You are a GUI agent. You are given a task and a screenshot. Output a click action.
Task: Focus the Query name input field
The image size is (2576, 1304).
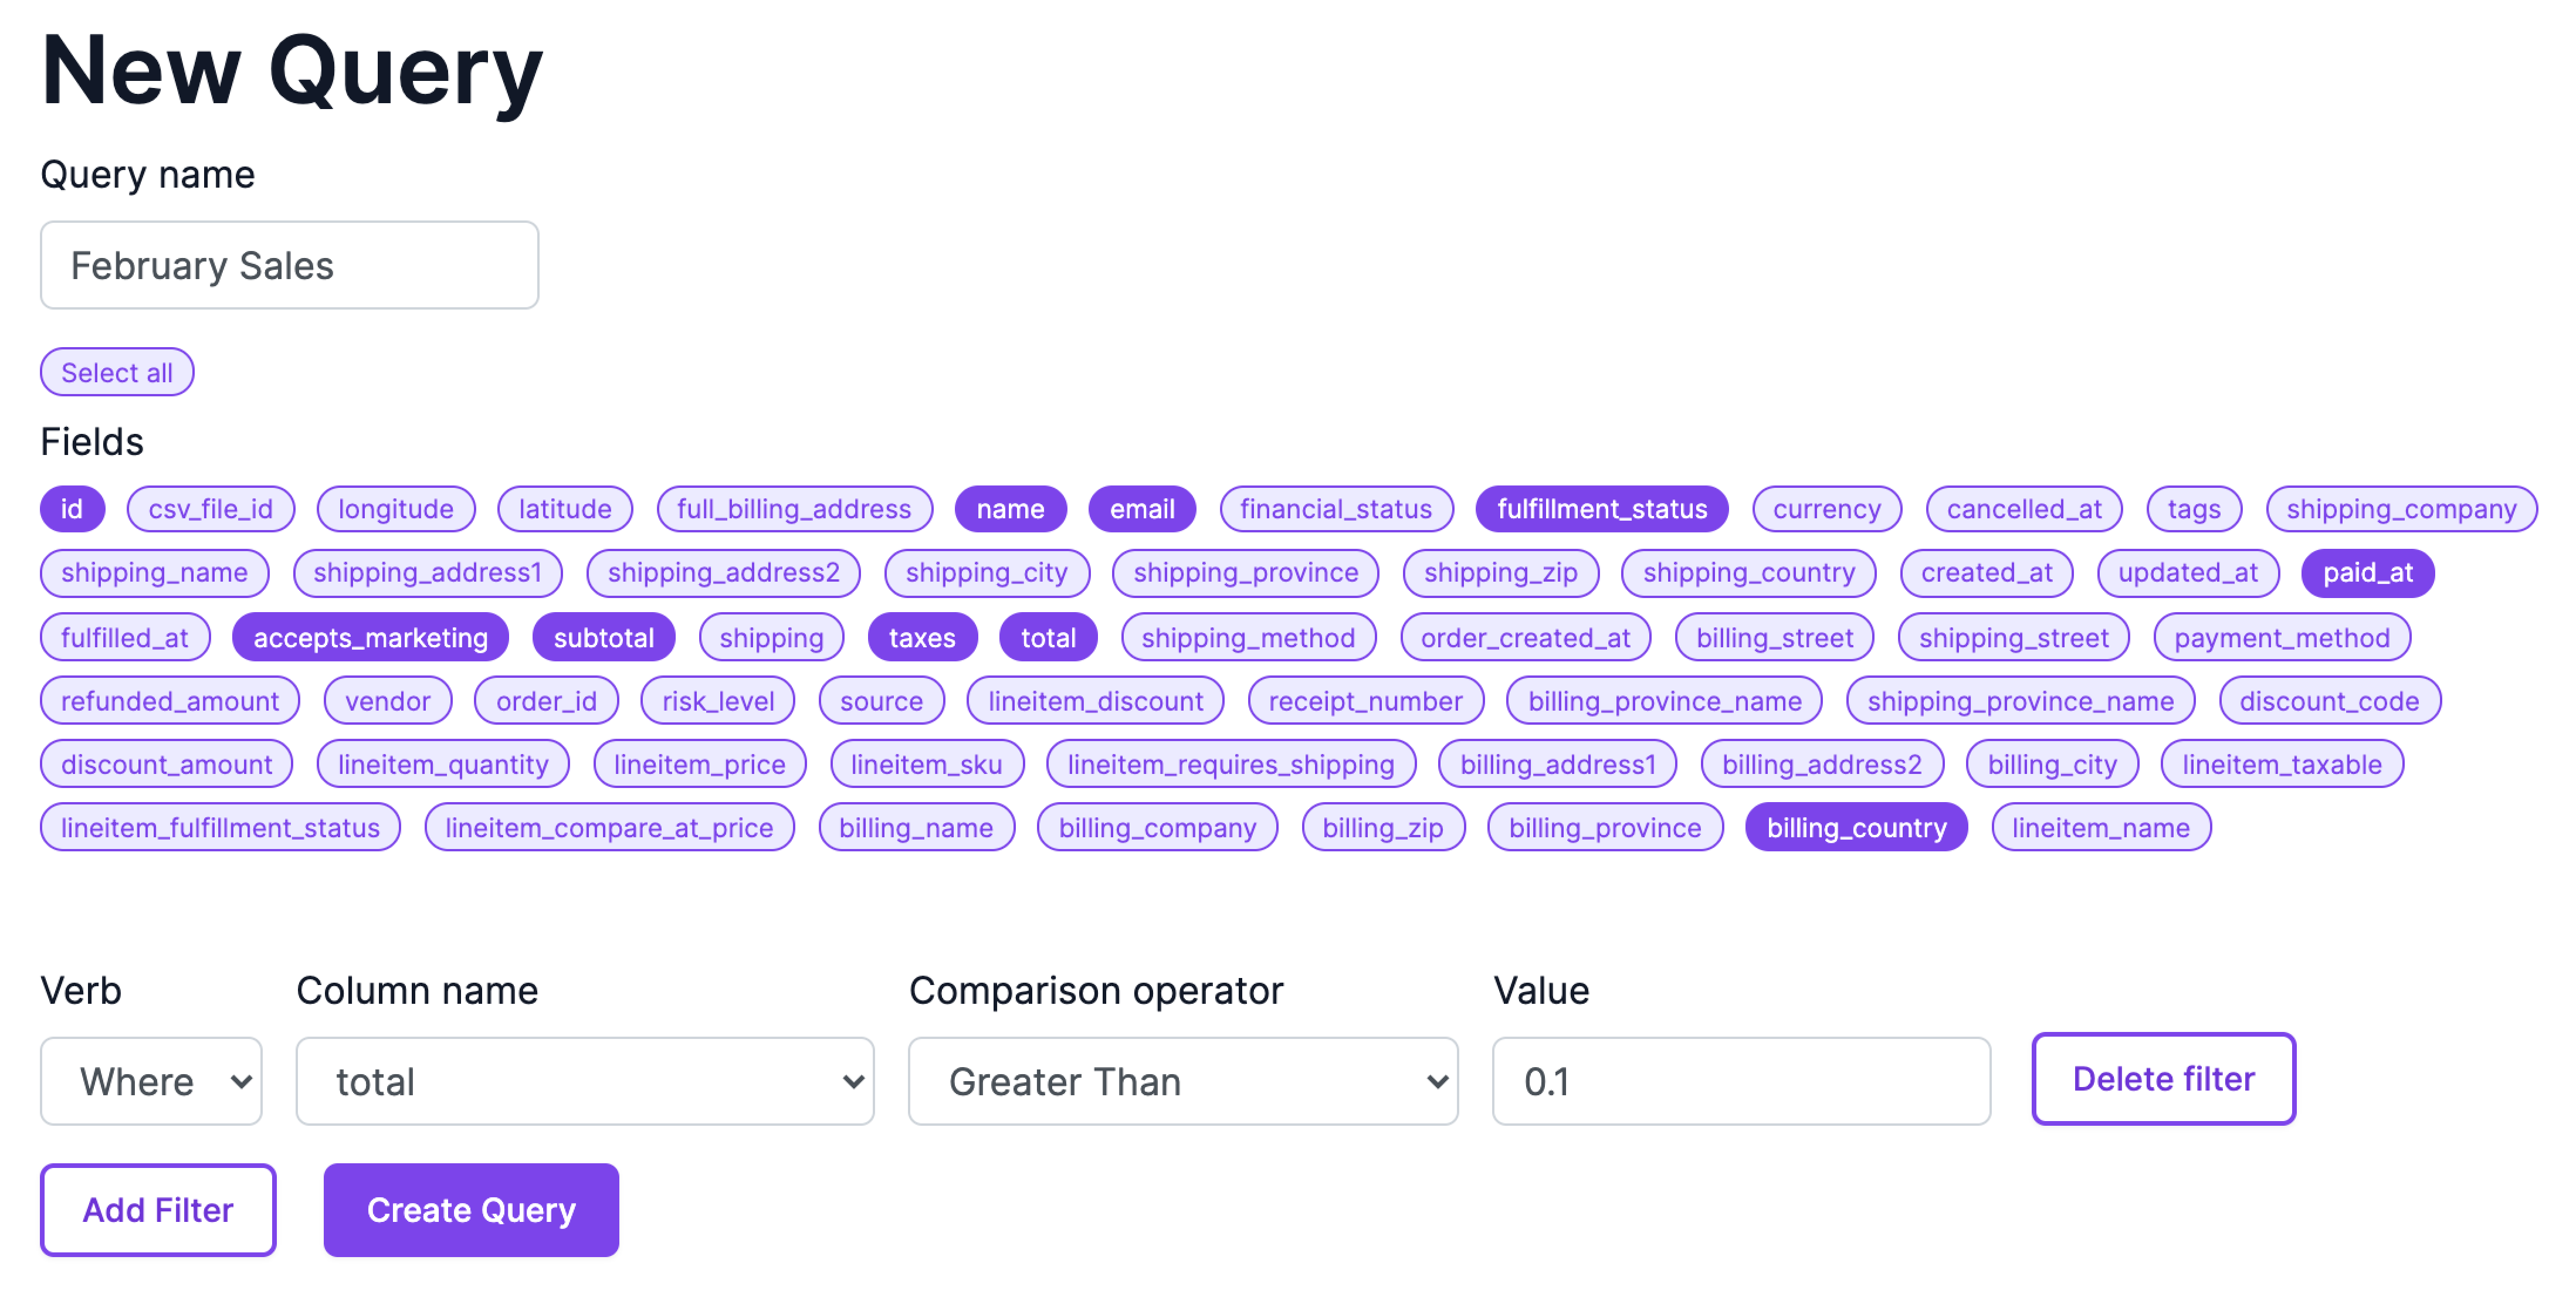289,266
